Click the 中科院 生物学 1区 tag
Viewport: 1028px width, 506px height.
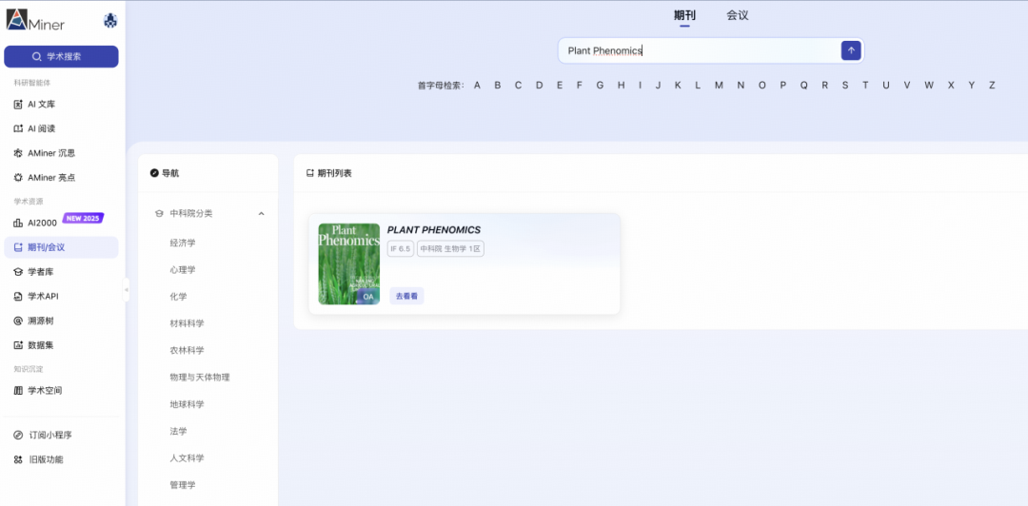450,249
